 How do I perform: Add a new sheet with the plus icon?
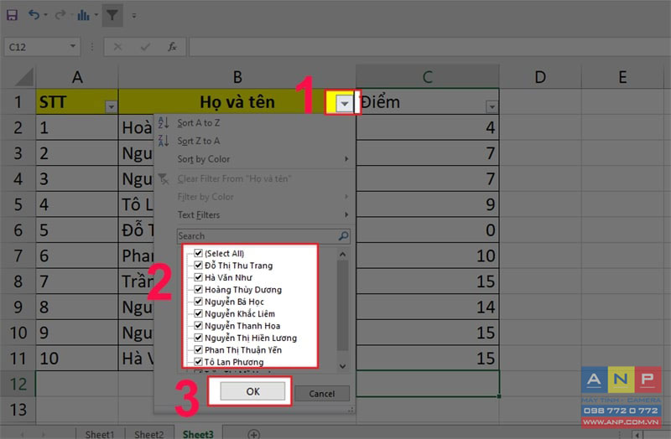[254, 435]
